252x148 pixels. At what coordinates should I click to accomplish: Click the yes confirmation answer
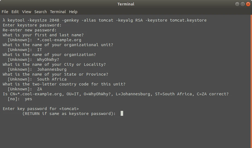28,99
